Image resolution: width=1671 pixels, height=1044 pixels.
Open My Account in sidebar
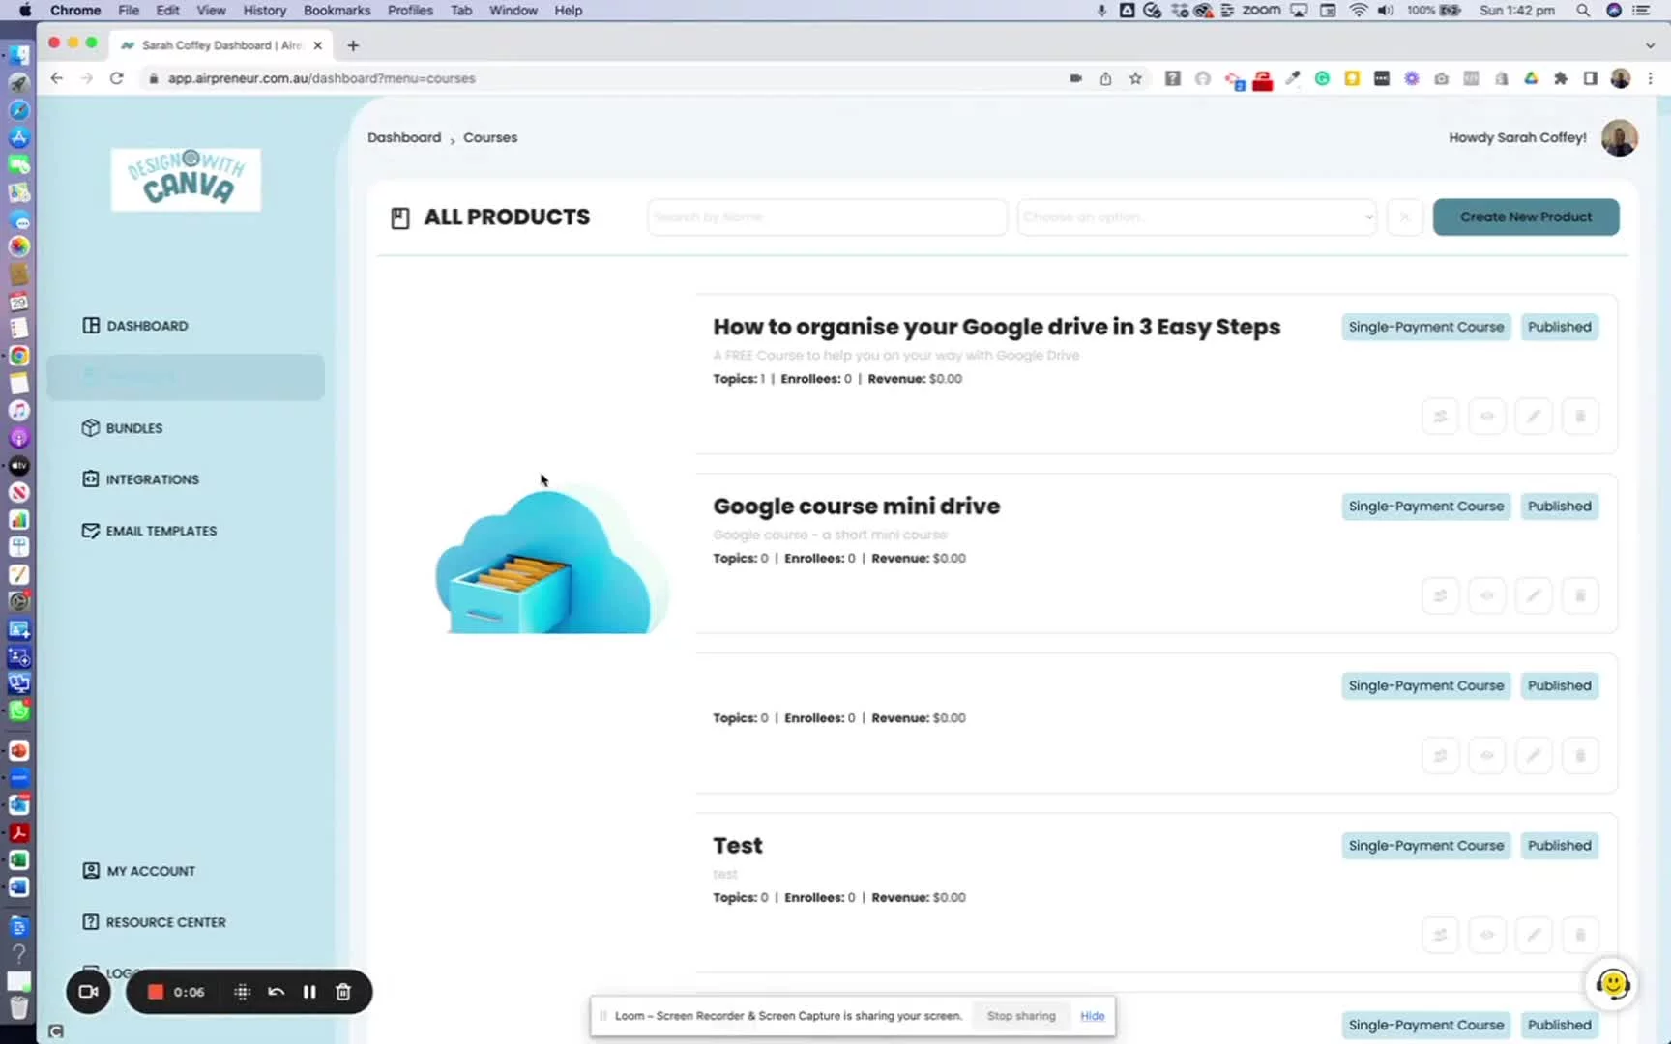pos(139,871)
